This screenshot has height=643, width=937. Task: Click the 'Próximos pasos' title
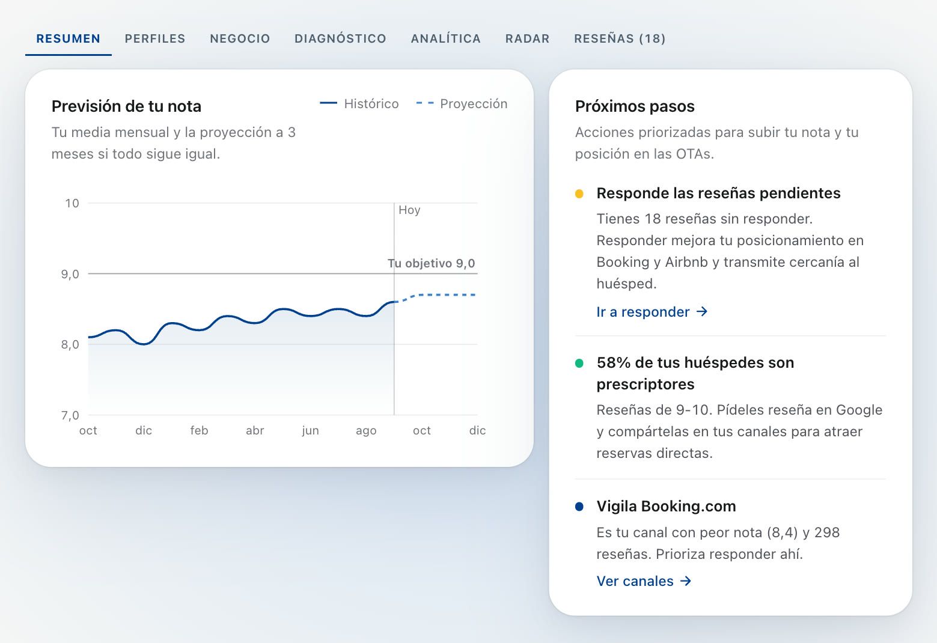[635, 106]
